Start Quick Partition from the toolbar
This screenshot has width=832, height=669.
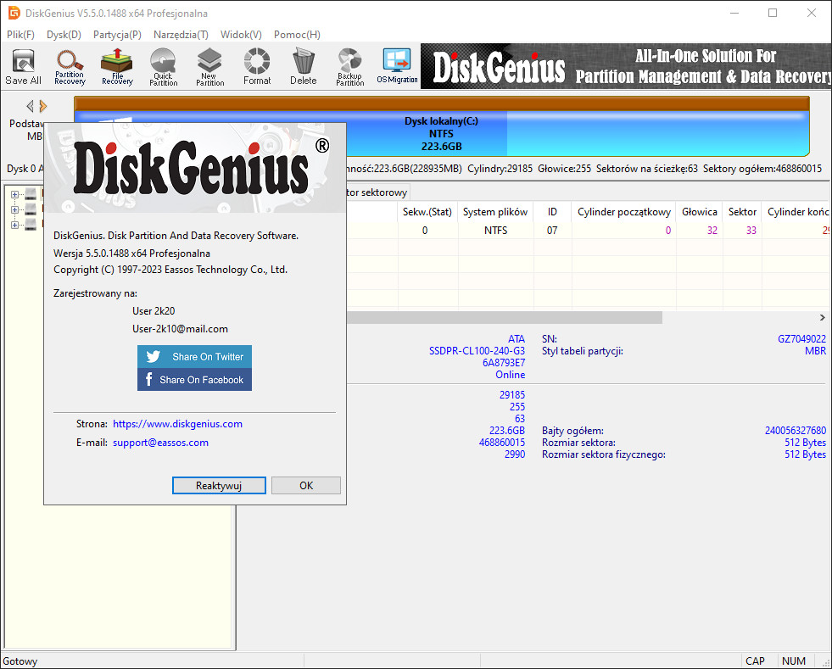163,67
